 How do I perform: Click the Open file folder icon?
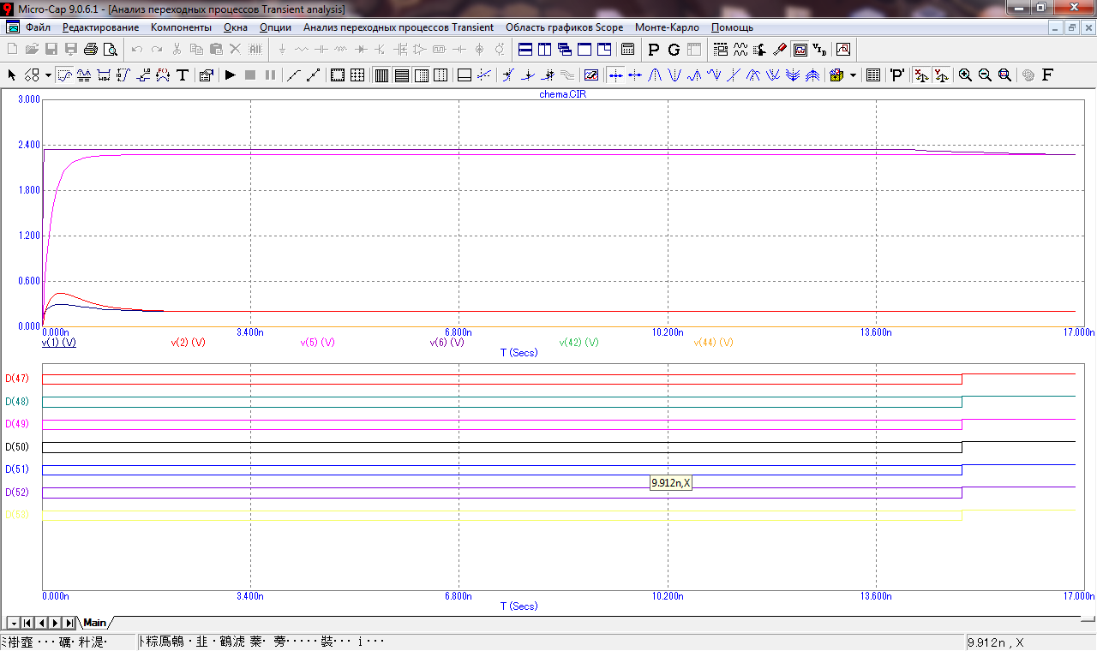tap(32, 49)
